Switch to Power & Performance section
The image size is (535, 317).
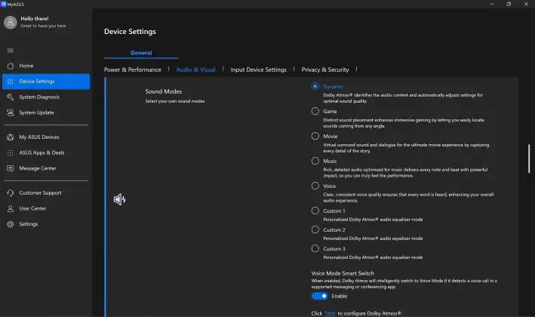click(x=132, y=69)
